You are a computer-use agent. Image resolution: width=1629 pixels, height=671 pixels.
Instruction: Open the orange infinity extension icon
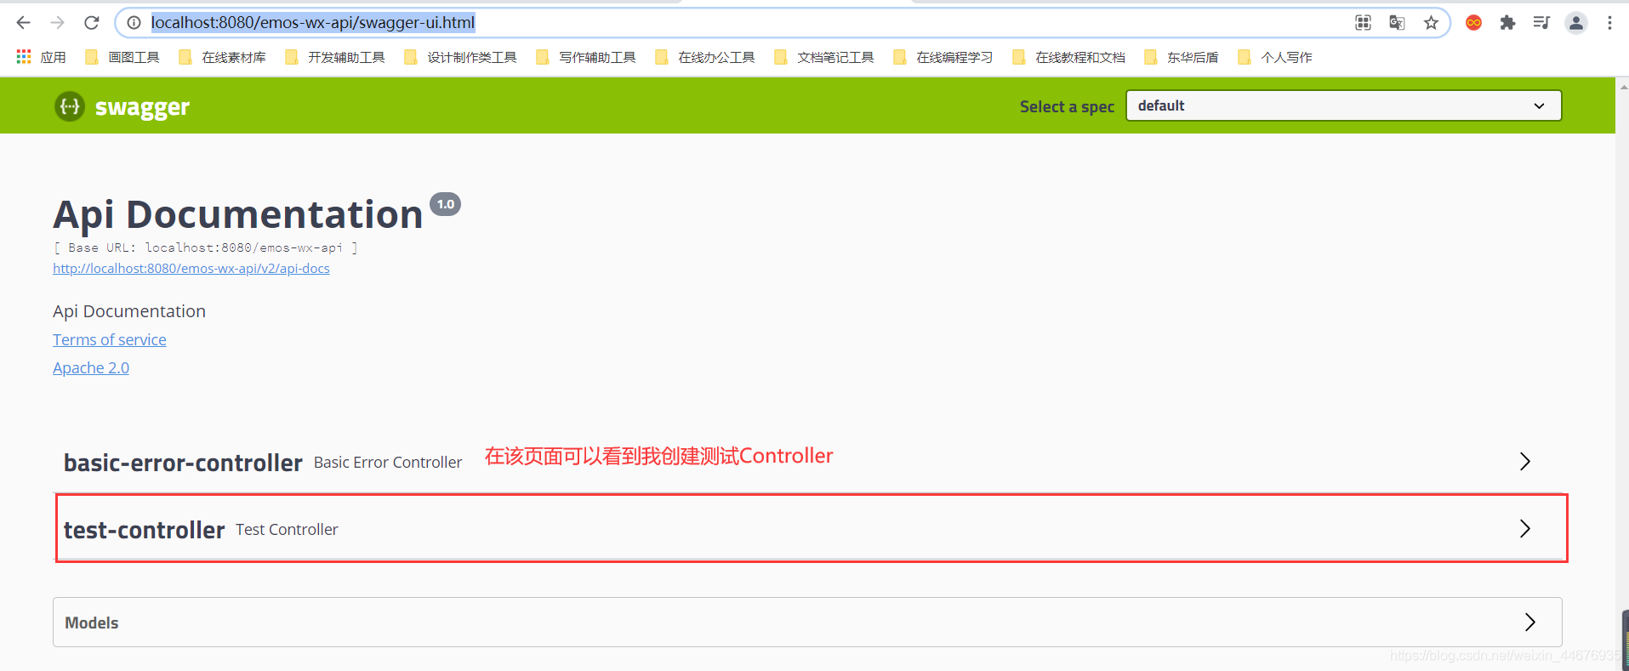click(x=1474, y=23)
